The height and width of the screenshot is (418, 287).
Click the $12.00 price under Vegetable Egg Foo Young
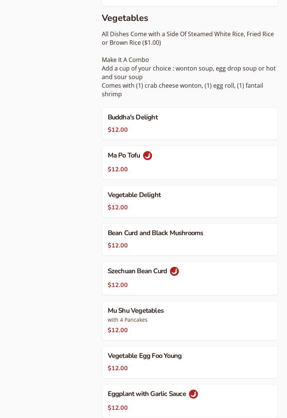pos(118,368)
